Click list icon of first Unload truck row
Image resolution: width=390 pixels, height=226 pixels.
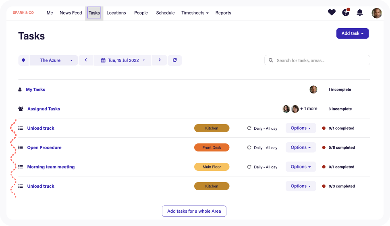(21, 128)
